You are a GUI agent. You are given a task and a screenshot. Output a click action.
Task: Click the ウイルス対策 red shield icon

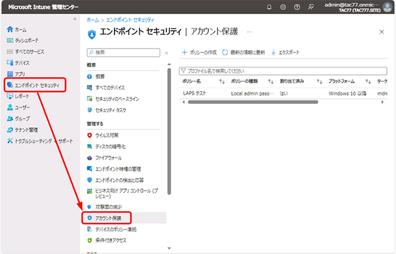click(x=89, y=135)
